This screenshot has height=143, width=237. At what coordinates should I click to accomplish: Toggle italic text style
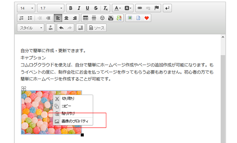pos(79,8)
